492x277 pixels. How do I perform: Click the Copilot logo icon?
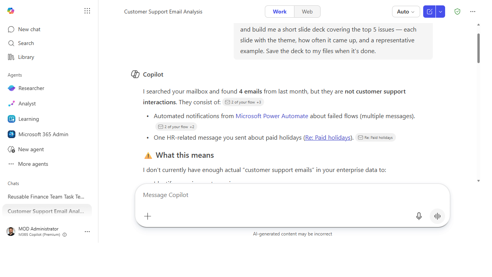11,11
